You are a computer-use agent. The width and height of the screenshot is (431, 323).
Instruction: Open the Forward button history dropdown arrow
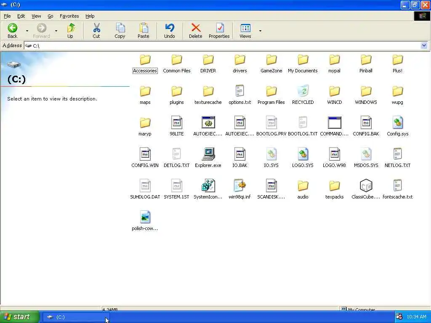pyautogui.click(x=56, y=31)
